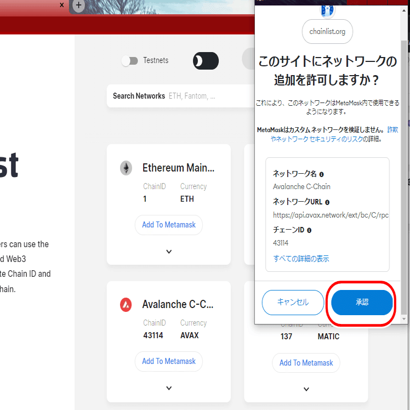Click ChainID 137 value
The image size is (410, 410).
coord(286,337)
